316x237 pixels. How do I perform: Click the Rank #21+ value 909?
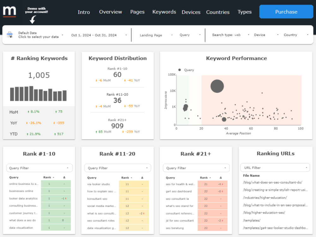(x=117, y=126)
